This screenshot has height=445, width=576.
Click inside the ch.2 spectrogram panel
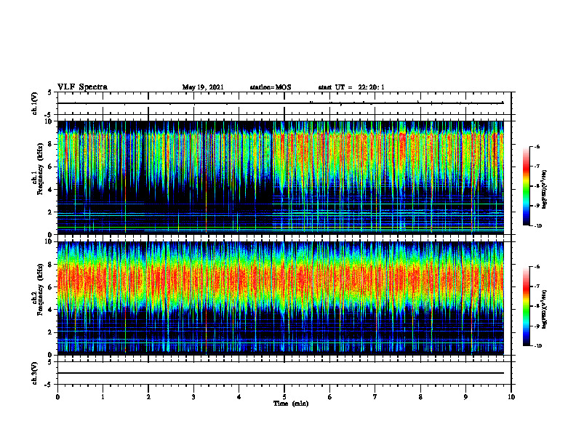(x=281, y=298)
